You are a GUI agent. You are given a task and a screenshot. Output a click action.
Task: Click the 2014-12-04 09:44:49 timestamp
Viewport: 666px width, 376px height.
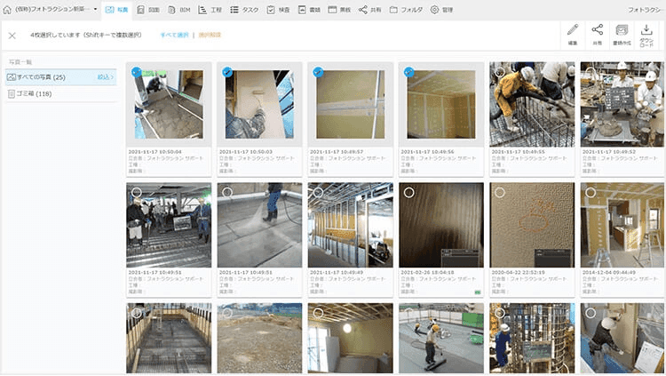tap(609, 272)
